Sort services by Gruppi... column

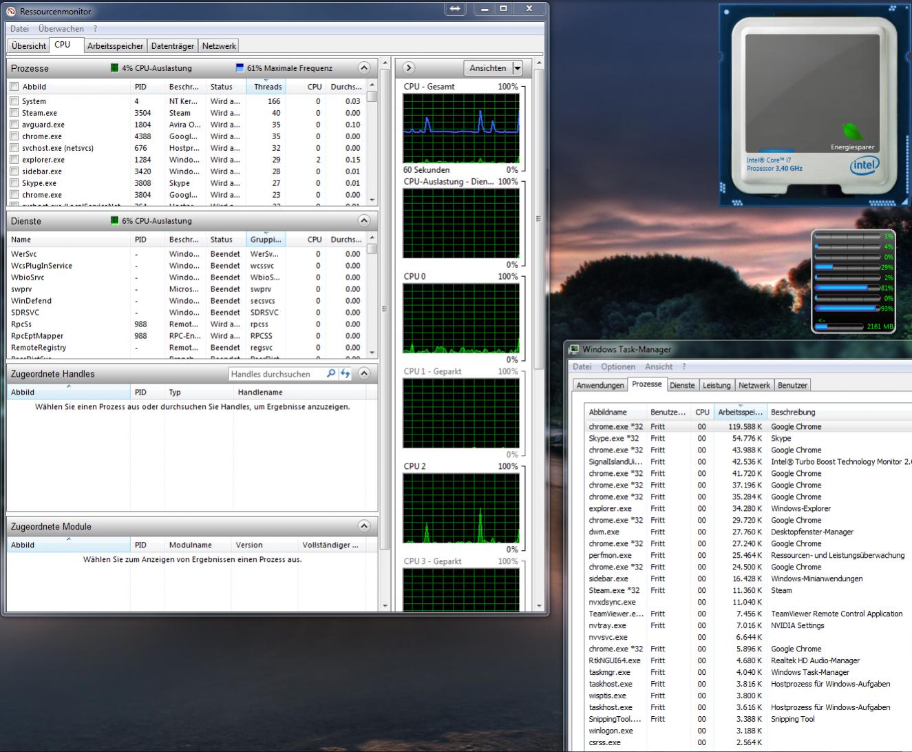click(x=266, y=240)
